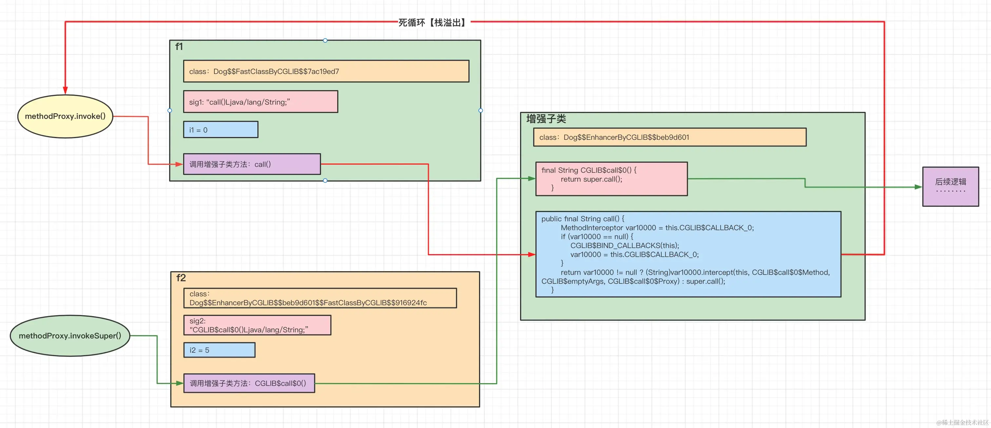Click bottom selection handle of f1 container
Image resolution: width=991 pixels, height=428 pixels.
coord(325,180)
